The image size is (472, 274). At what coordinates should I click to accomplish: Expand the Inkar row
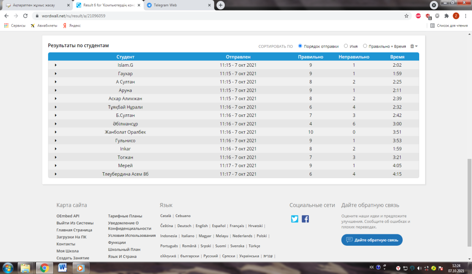[x=56, y=149]
